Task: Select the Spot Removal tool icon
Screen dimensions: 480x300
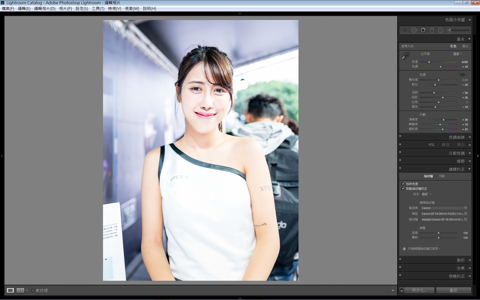Action: pos(414,30)
